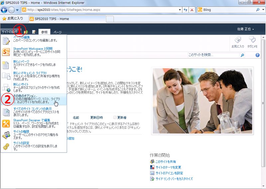Screen dimensions: 266x189
Task: Click the new document library icon
Action: pos(6,76)
